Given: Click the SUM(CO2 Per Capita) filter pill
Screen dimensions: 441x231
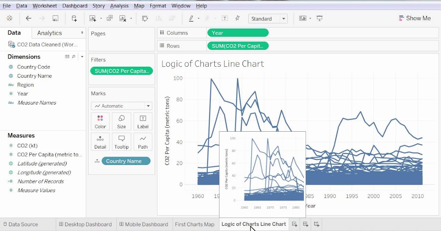Looking at the screenshot, I should [122, 71].
